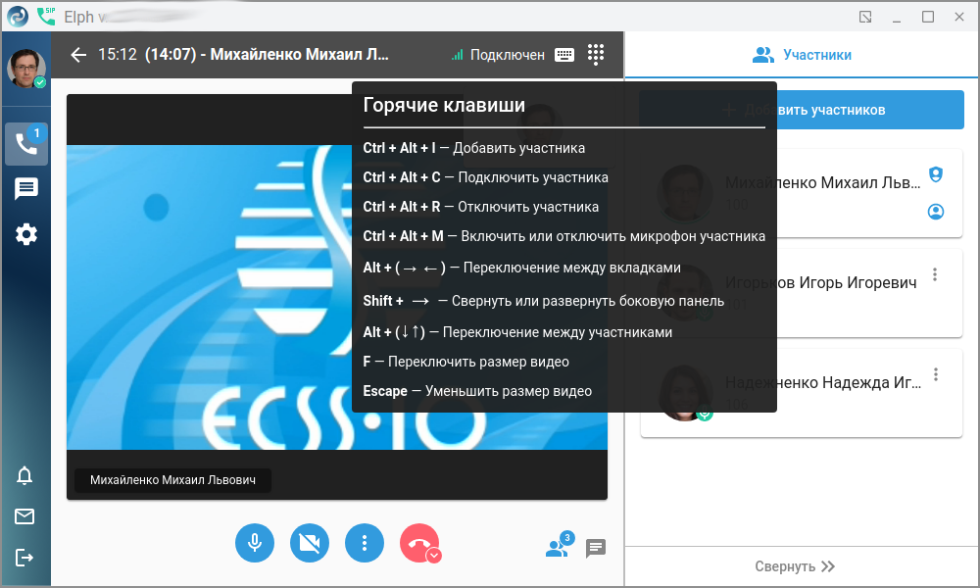This screenshot has width=980, height=588.
Task: Open options menu for Игорьков Игорь Игоревич
Action: click(935, 274)
